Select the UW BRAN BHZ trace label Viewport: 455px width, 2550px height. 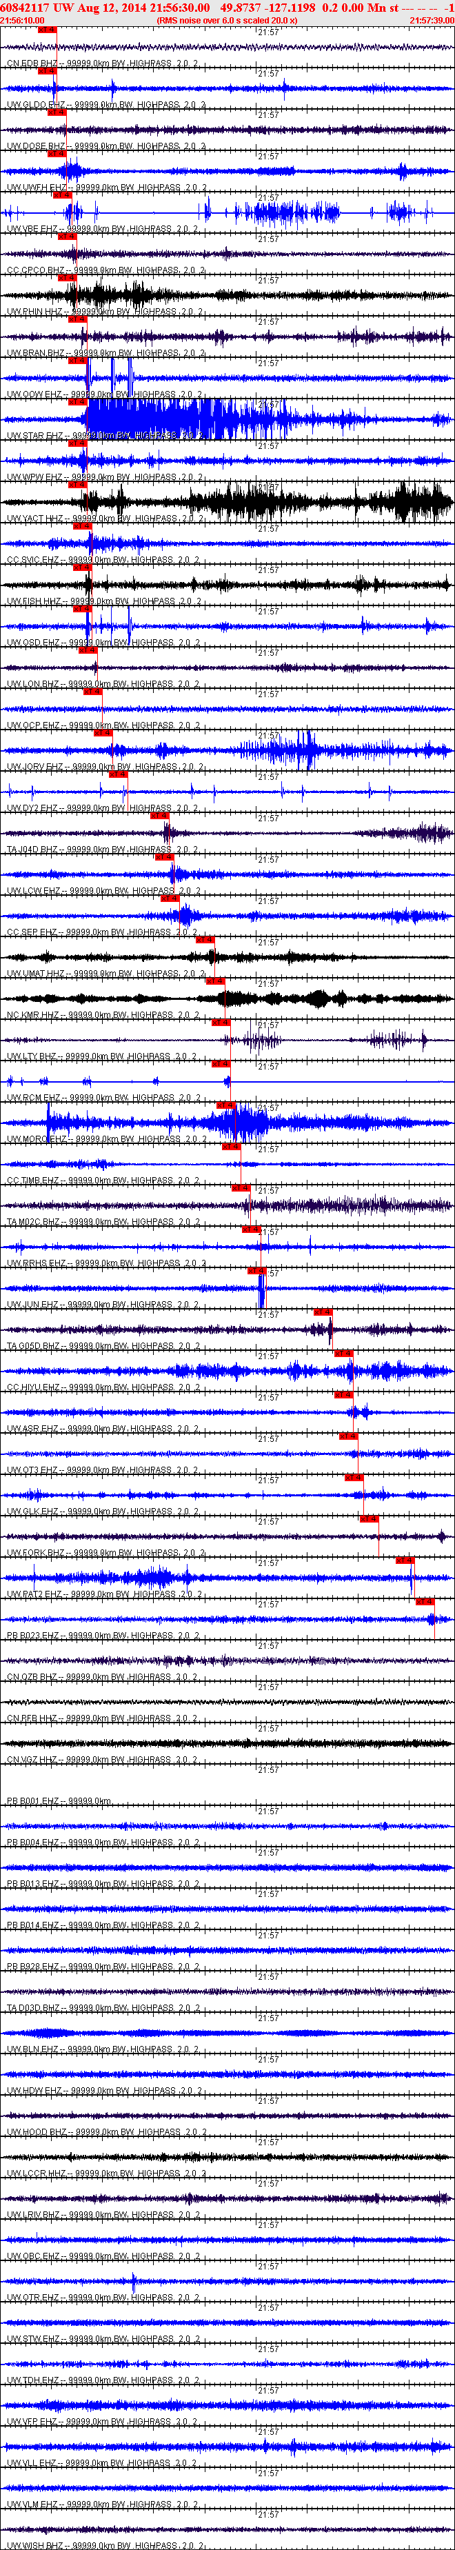click(x=106, y=353)
